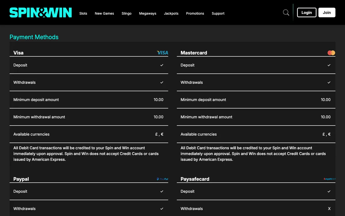Click Visa 'Minimum withdrawal amount' label
Screen dimensions: 345x216
click(39, 117)
